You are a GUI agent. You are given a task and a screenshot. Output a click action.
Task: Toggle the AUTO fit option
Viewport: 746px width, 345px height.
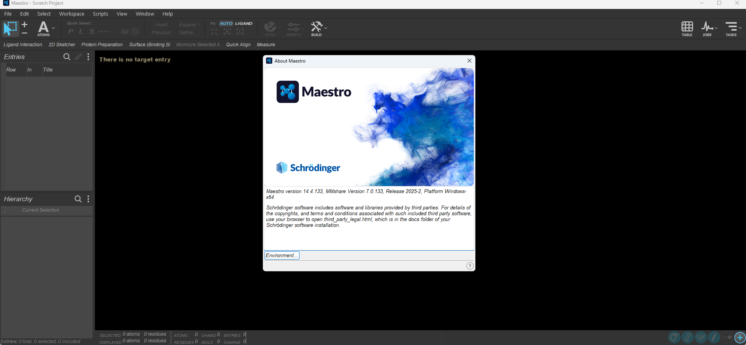pyautogui.click(x=226, y=23)
